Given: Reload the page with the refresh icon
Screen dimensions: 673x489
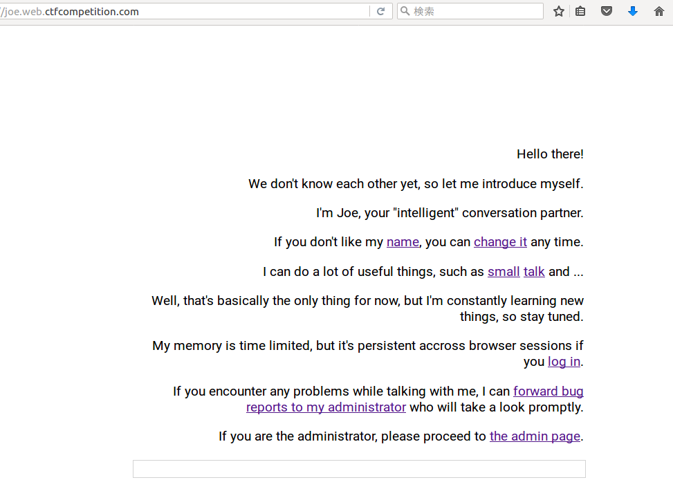Looking at the screenshot, I should click(x=380, y=12).
